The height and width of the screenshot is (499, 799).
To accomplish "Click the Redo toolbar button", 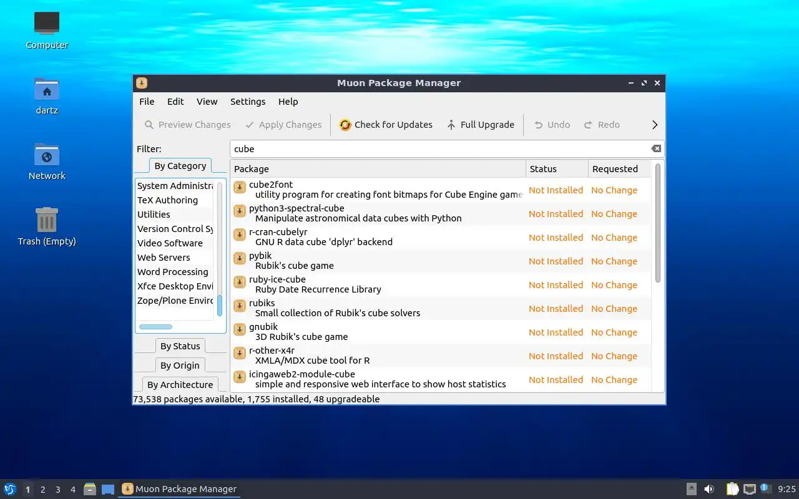I will (602, 125).
